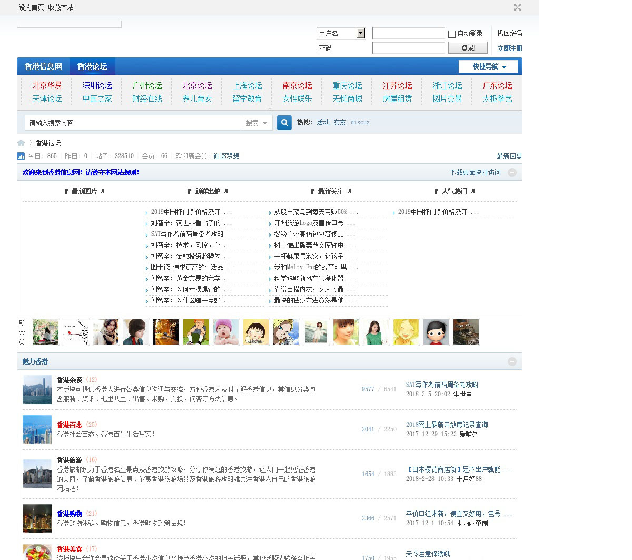Collapse the welcome announcement panel
This screenshot has height=560, width=632.
click(x=512, y=172)
